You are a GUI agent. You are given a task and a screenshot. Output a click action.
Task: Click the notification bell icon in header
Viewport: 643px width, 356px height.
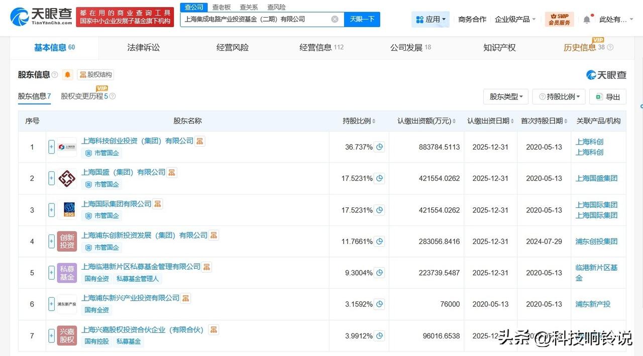click(587, 20)
